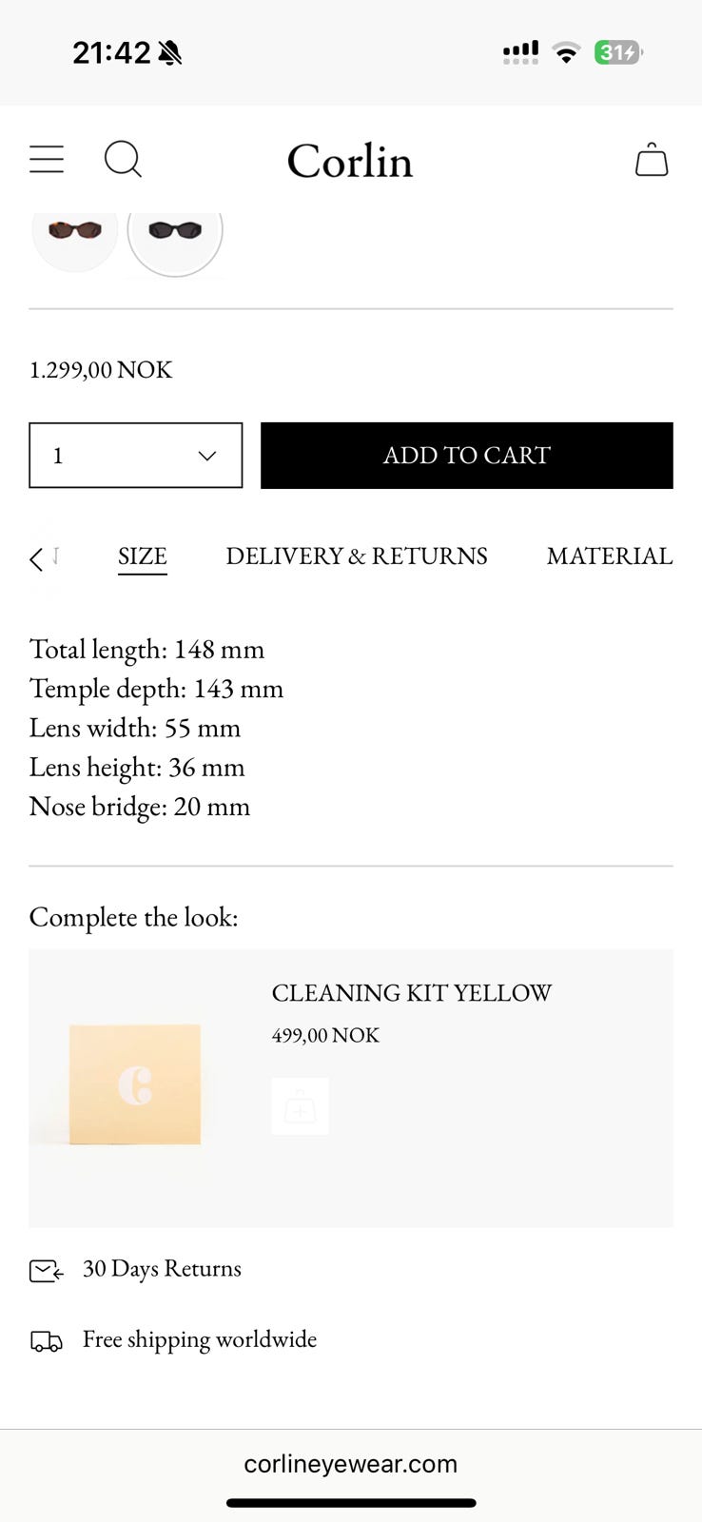Open the shopping bag cart

(652, 160)
